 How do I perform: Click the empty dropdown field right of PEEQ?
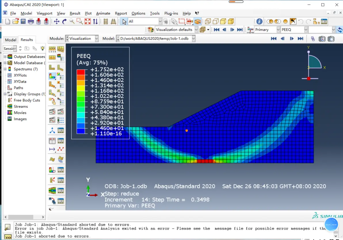pos(322,30)
